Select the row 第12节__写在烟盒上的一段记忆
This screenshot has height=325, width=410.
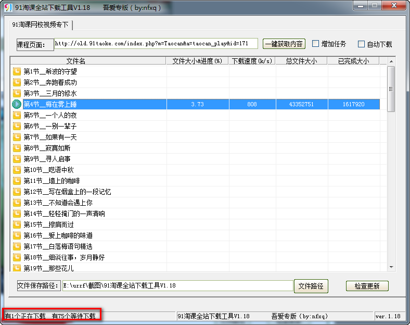(195, 192)
